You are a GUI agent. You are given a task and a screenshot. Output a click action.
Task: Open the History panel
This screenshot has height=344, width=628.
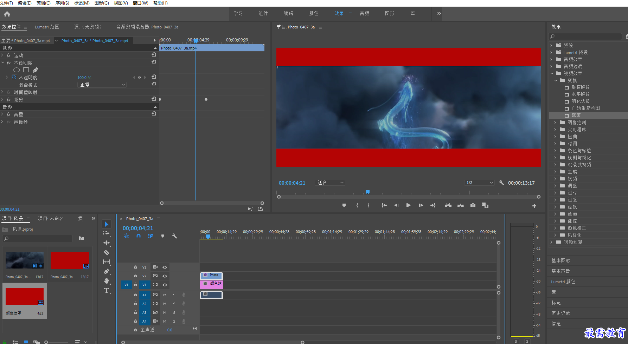click(x=560, y=313)
